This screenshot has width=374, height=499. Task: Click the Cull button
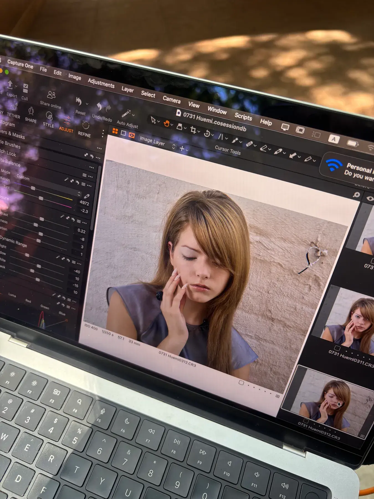tap(25, 92)
